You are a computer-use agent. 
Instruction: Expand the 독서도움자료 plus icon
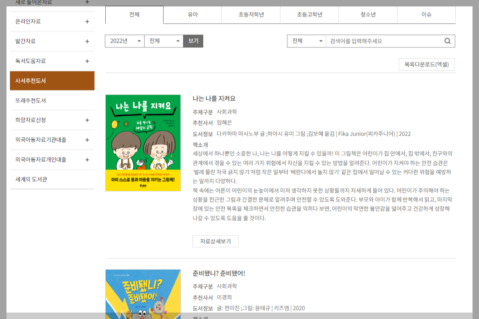87,61
